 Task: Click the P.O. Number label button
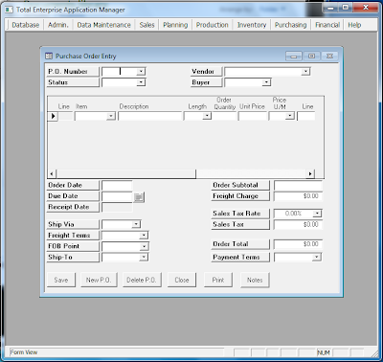pyautogui.click(x=73, y=72)
